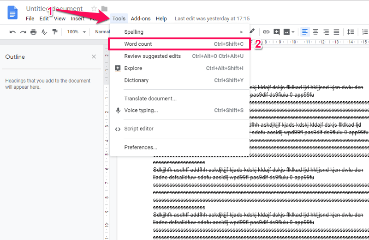The image size is (369, 240).
Task: Start Voice typing from menu
Action: click(x=179, y=110)
